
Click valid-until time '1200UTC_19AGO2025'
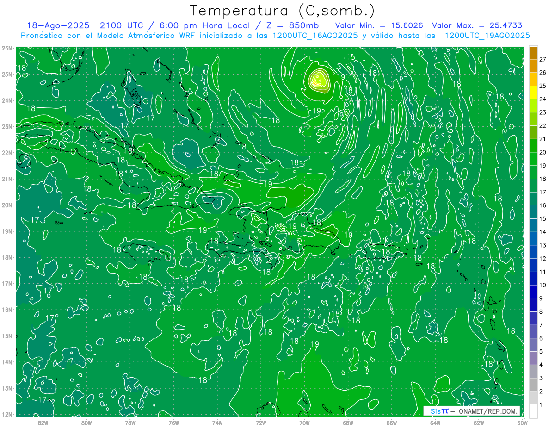[x=487, y=36]
